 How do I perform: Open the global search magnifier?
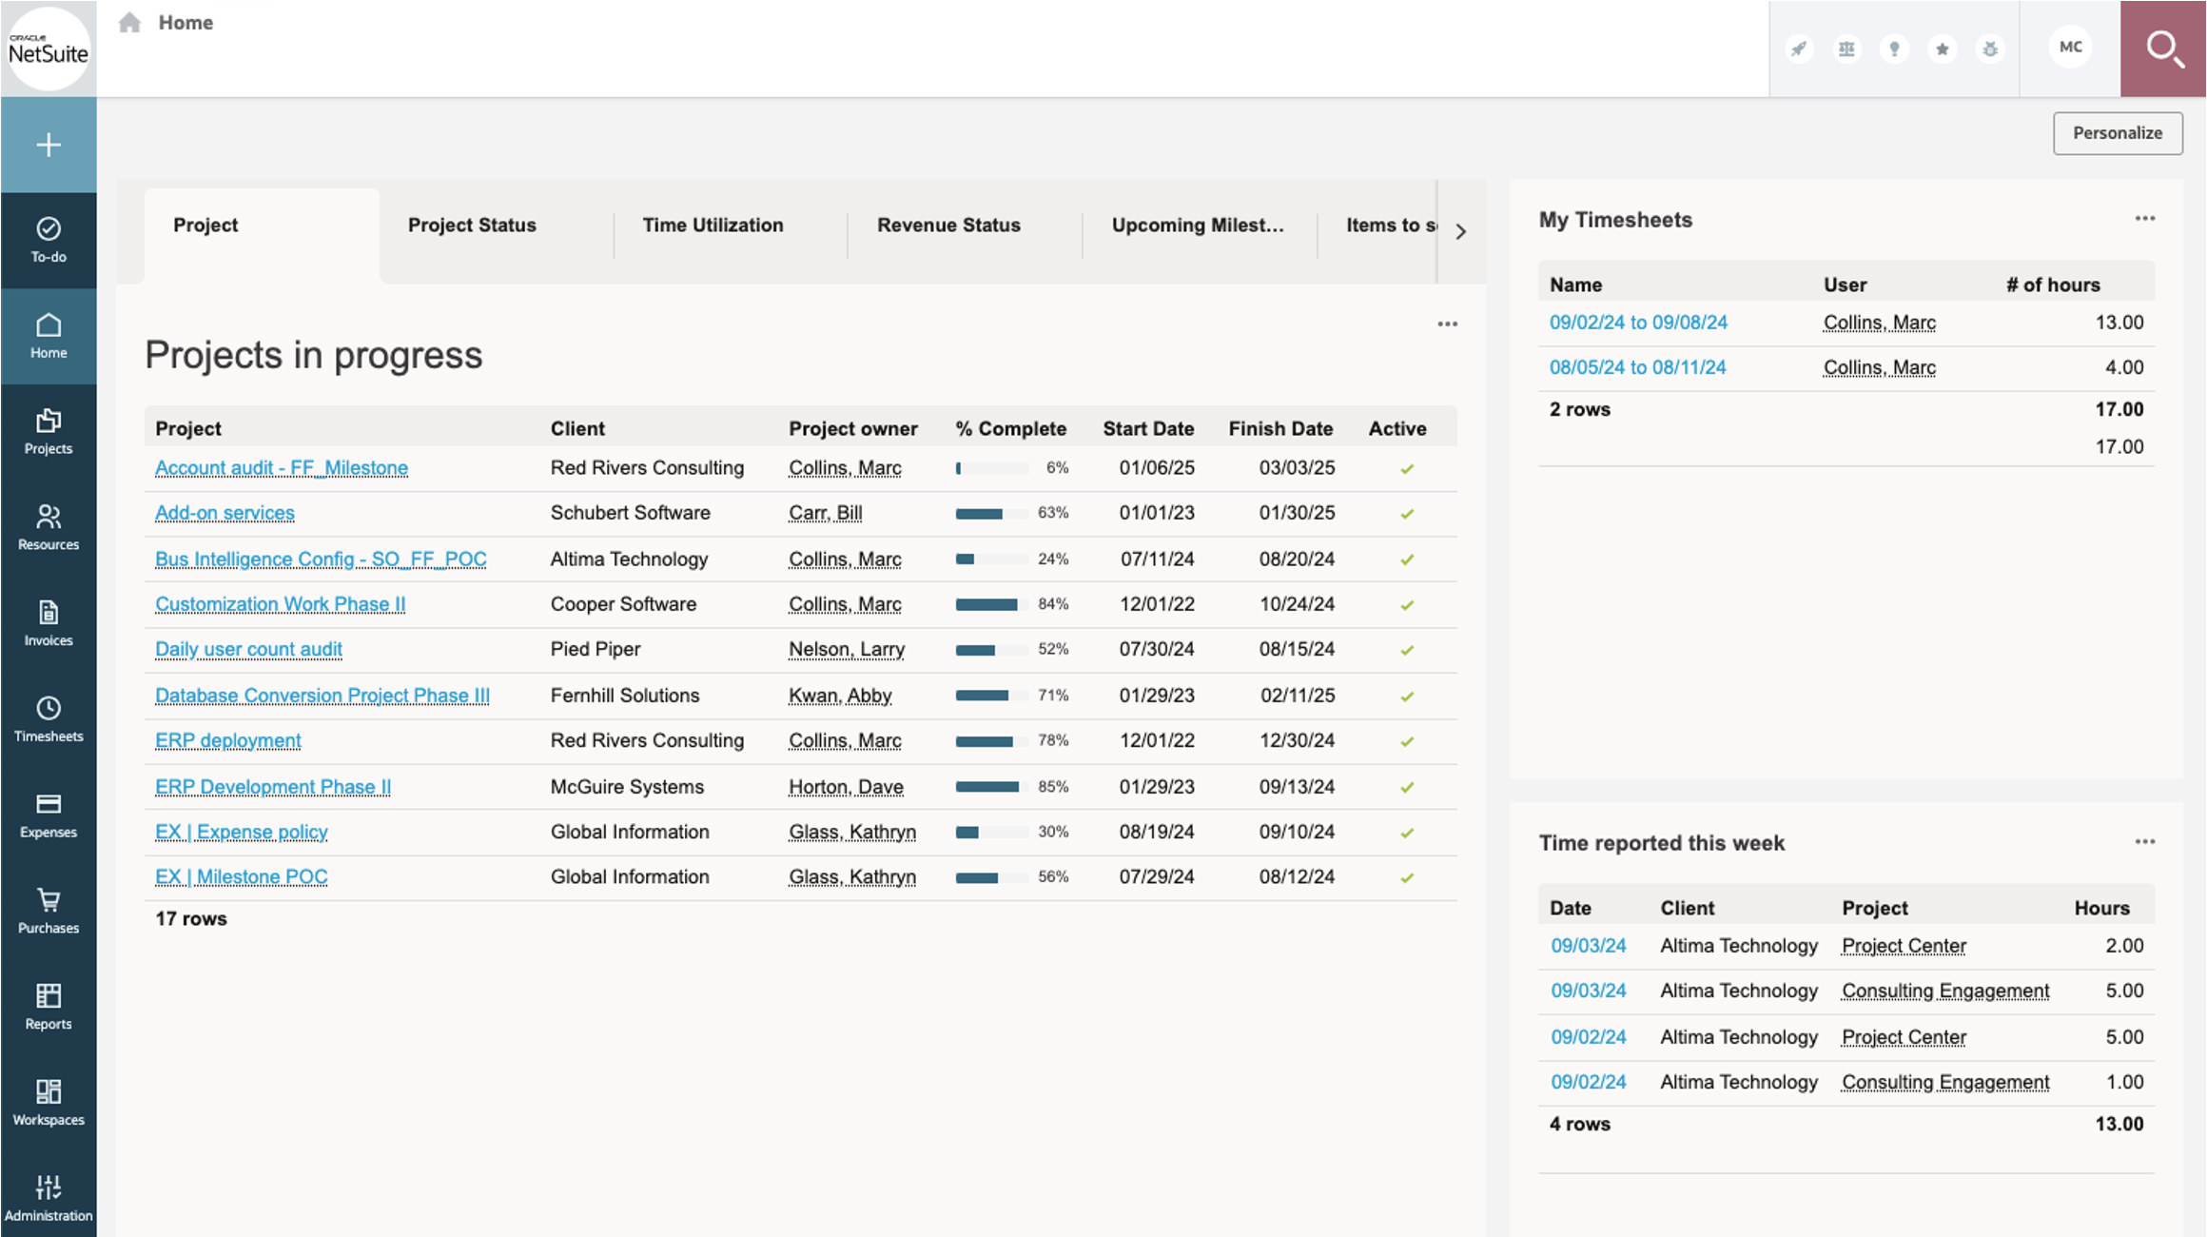2164,49
